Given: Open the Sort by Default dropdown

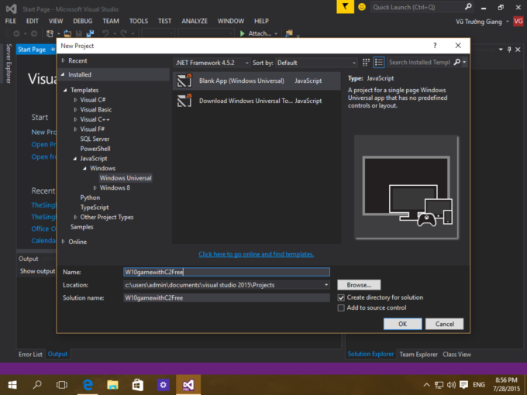Looking at the screenshot, I should tap(316, 63).
